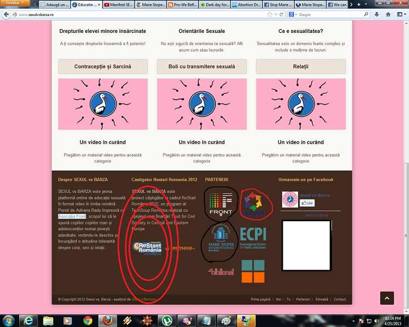Open Google Chrome from the taskbar
This screenshot has height=327, width=409.
click(x=88, y=320)
